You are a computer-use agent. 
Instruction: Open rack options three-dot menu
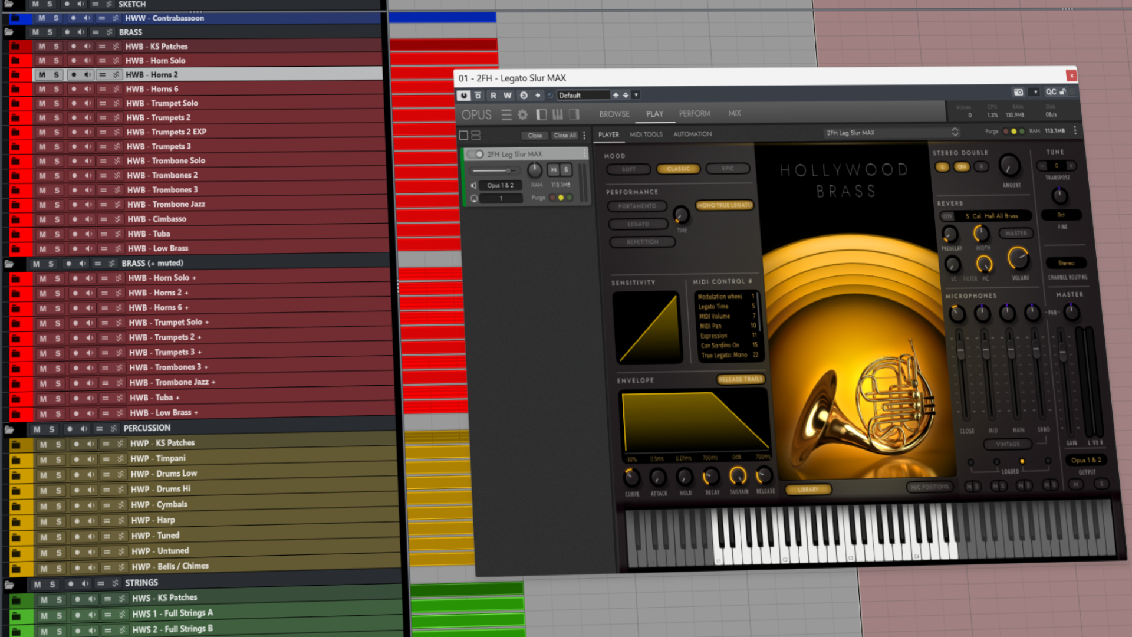click(584, 136)
